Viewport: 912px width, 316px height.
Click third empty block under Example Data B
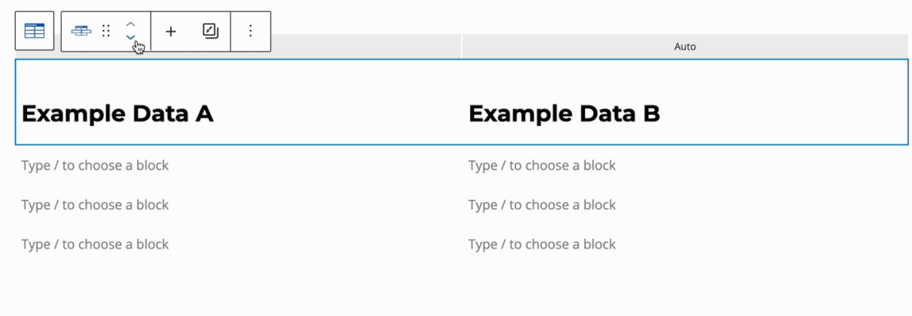pos(542,244)
